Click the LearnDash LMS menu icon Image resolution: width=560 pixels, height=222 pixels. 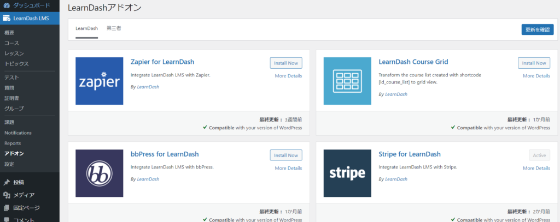[x=7, y=19]
